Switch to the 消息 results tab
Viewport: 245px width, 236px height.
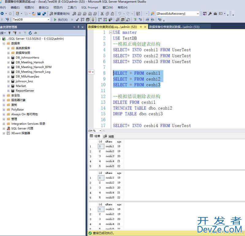(109, 137)
